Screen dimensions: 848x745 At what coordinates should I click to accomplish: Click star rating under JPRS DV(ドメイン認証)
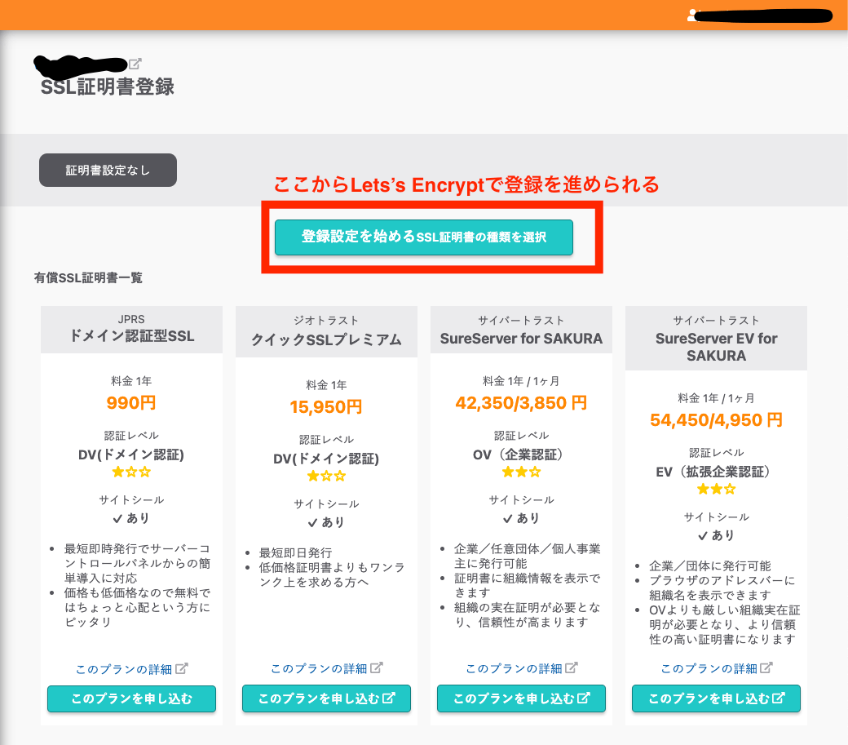click(131, 472)
